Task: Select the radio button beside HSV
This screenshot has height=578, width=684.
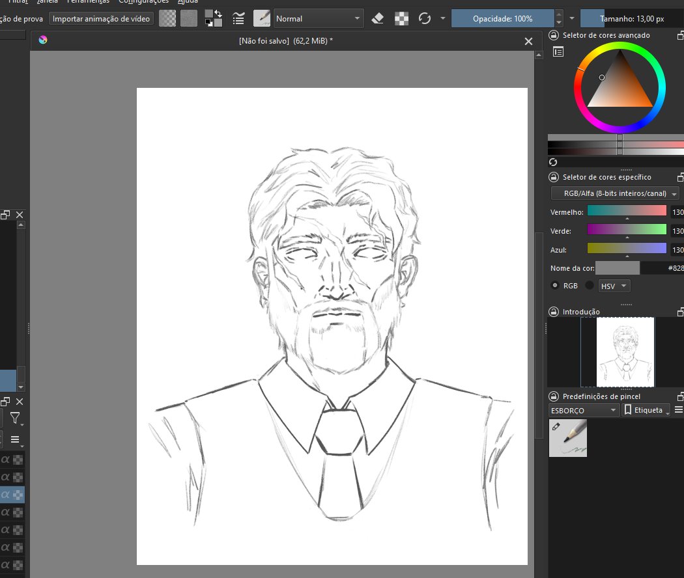Action: pyautogui.click(x=590, y=286)
